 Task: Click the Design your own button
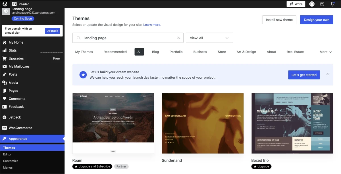pos(316,20)
